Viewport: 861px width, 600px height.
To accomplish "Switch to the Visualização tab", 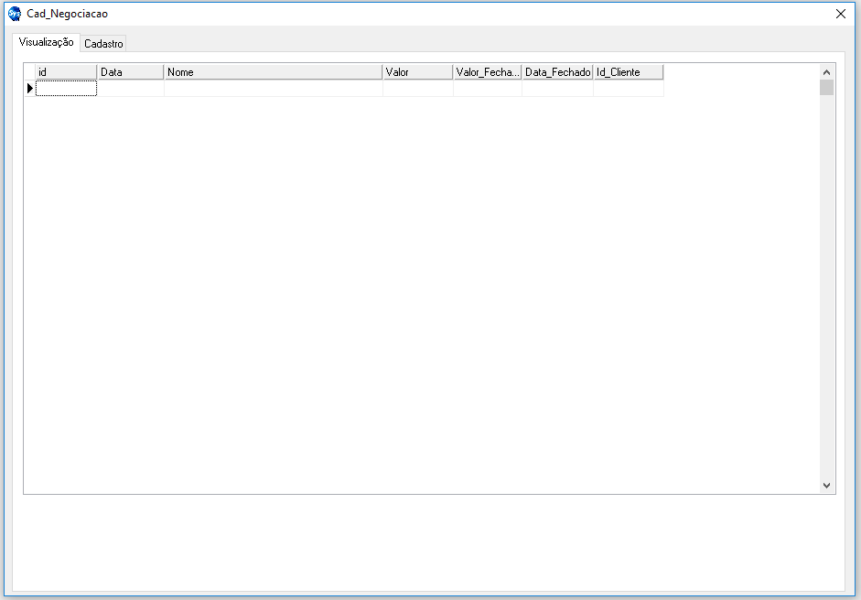I will (x=46, y=42).
